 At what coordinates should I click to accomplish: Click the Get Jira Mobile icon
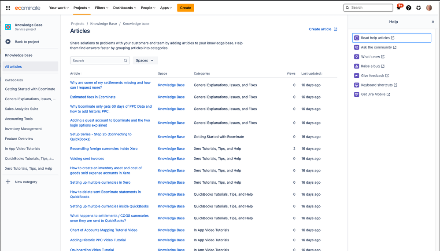pos(356,95)
